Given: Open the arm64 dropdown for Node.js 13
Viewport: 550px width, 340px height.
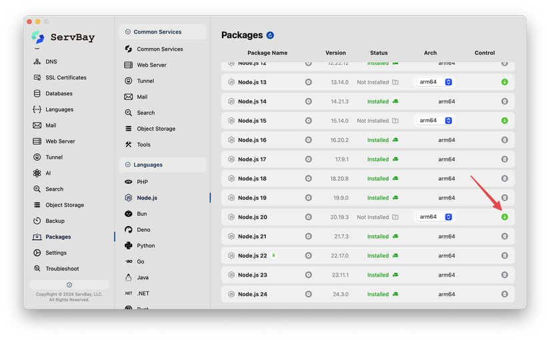Looking at the screenshot, I should coord(435,82).
